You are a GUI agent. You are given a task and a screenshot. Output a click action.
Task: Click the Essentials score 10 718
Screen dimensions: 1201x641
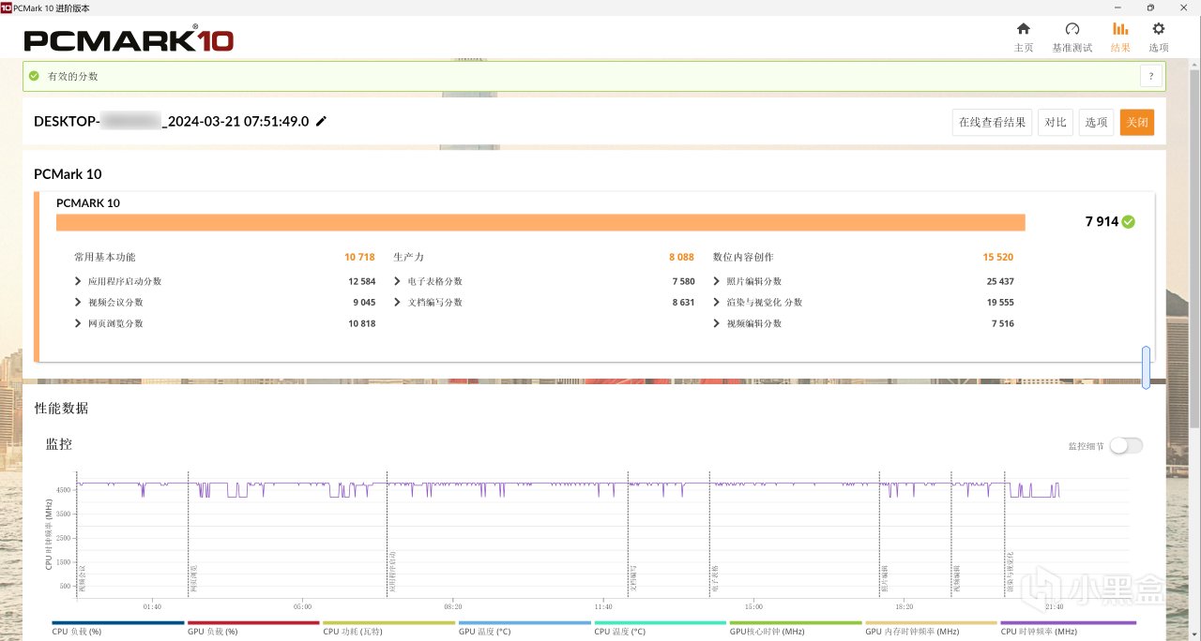[x=359, y=257]
